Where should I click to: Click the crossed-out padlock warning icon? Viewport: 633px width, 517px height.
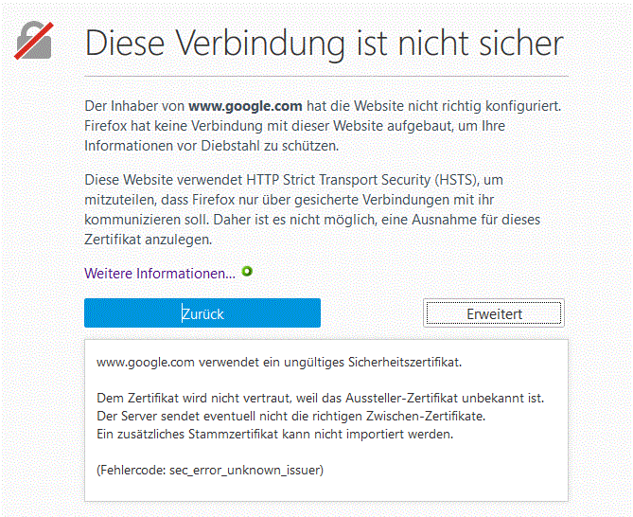(33, 42)
